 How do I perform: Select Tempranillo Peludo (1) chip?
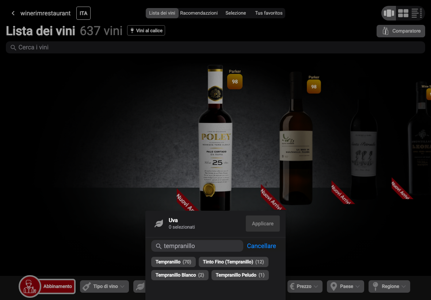click(x=240, y=275)
